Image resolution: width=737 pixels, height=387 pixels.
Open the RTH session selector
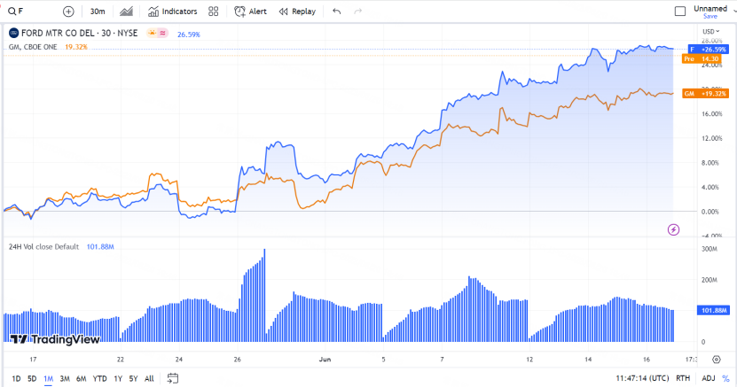(683, 378)
